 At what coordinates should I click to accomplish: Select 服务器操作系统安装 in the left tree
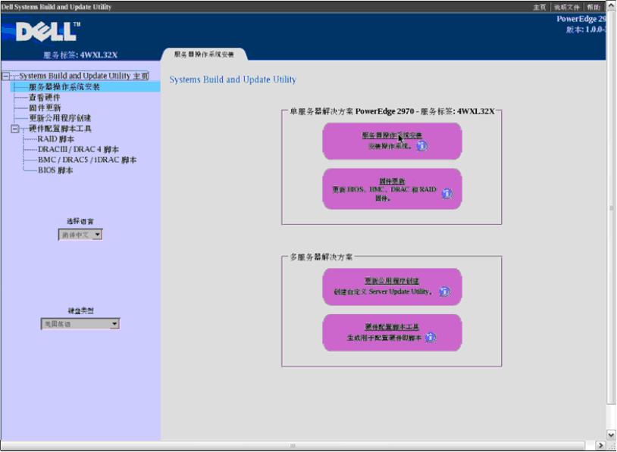click(64, 87)
